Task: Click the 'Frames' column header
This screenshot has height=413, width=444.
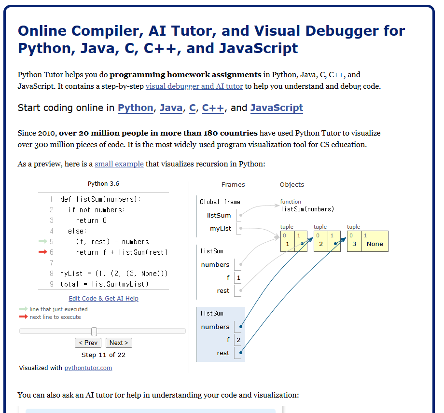Action: [x=233, y=185]
